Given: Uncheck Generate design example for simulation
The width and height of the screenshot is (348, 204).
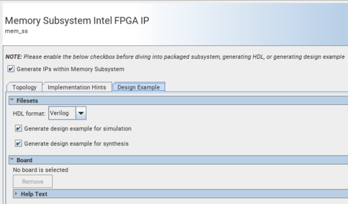Looking at the screenshot, I should coord(19,129).
